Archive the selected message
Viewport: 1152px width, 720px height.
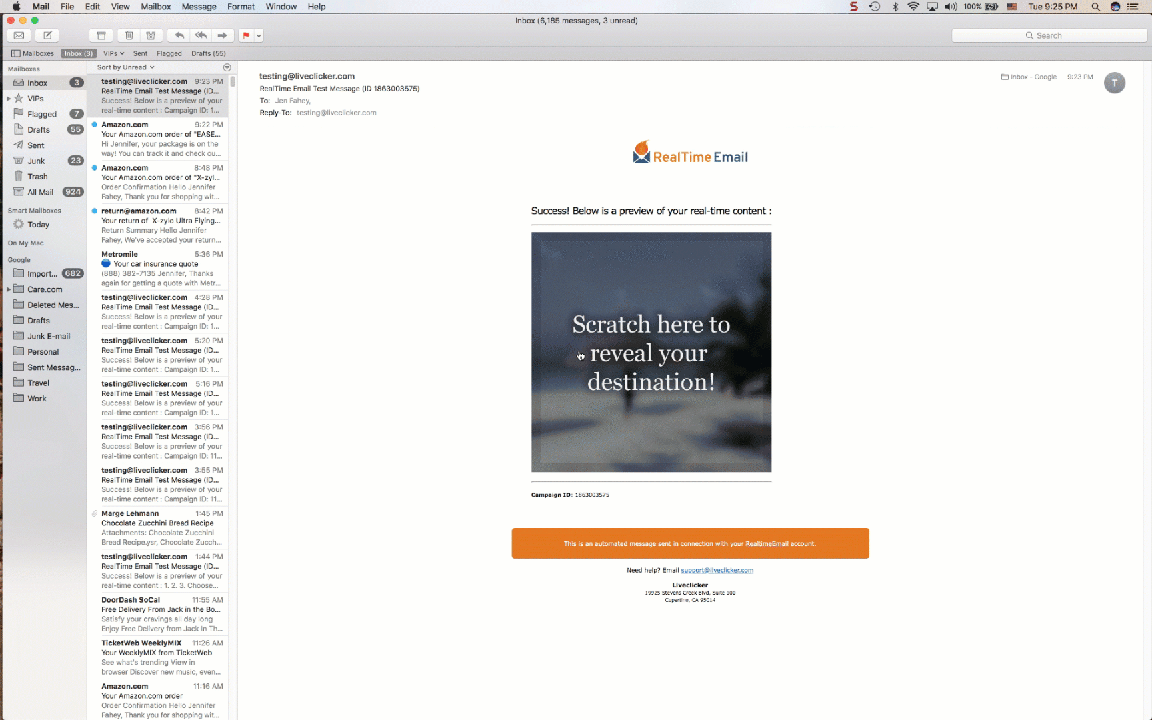click(x=101, y=35)
